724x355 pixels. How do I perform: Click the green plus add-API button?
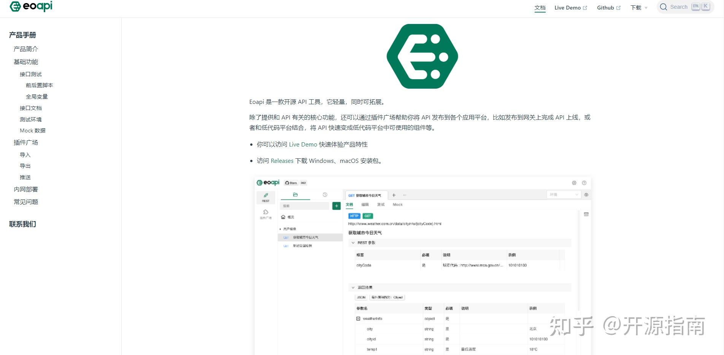click(x=336, y=206)
